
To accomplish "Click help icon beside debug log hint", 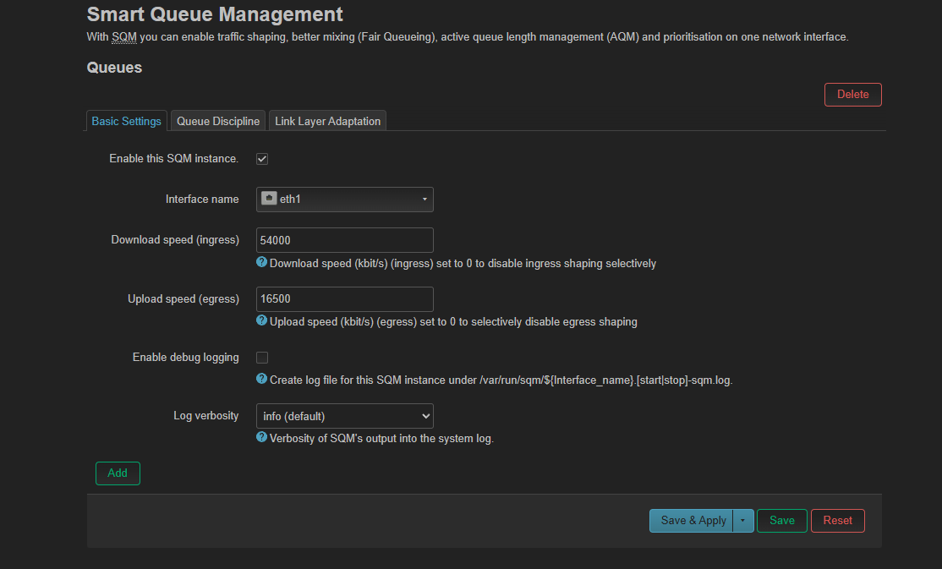I will (x=262, y=379).
